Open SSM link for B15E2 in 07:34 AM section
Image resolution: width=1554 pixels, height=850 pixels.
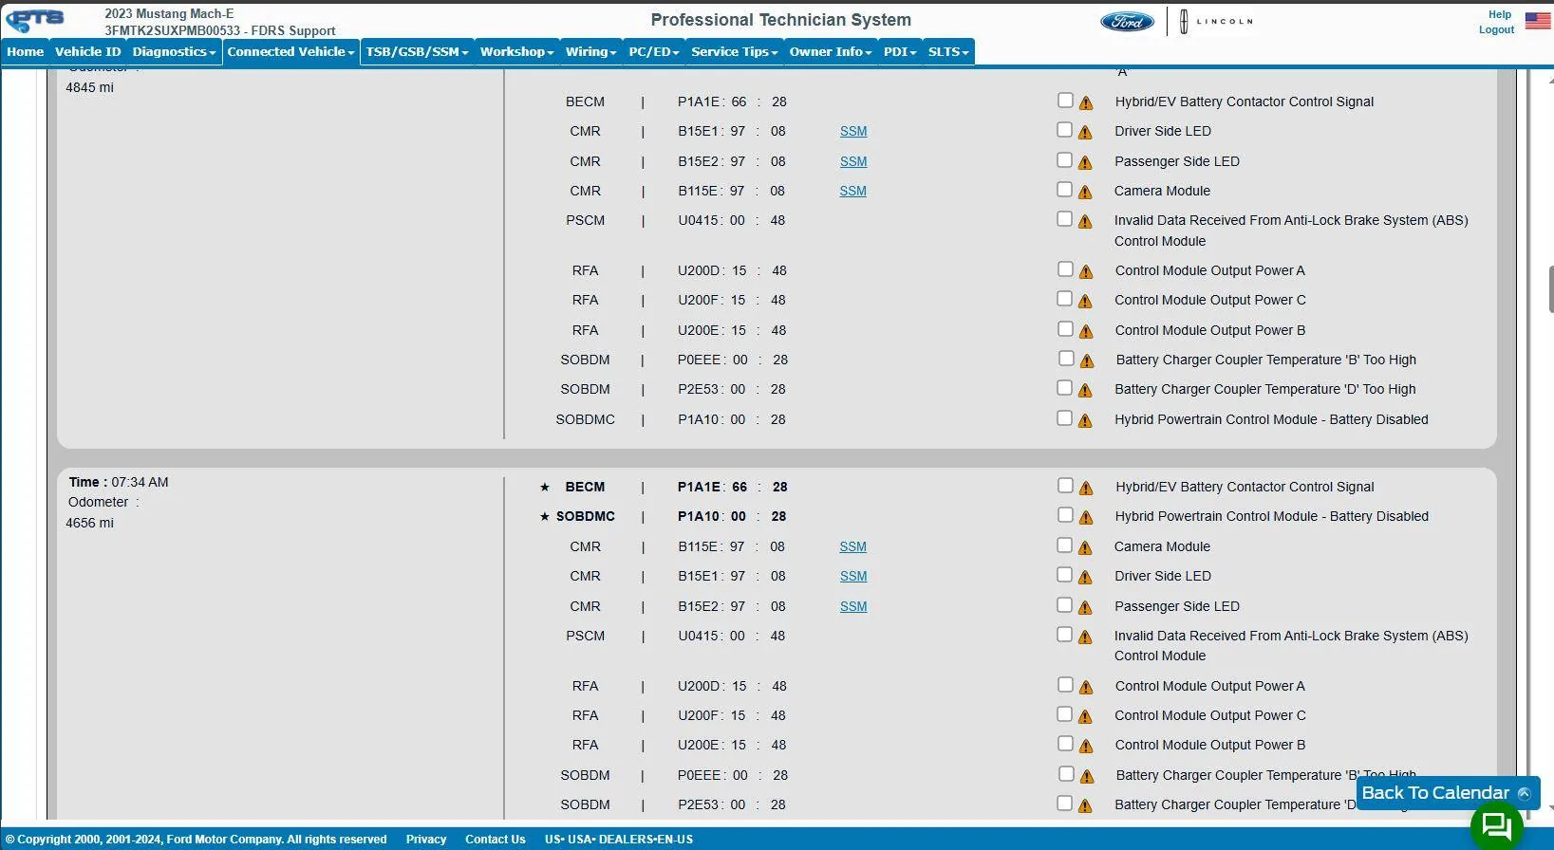coord(853,607)
